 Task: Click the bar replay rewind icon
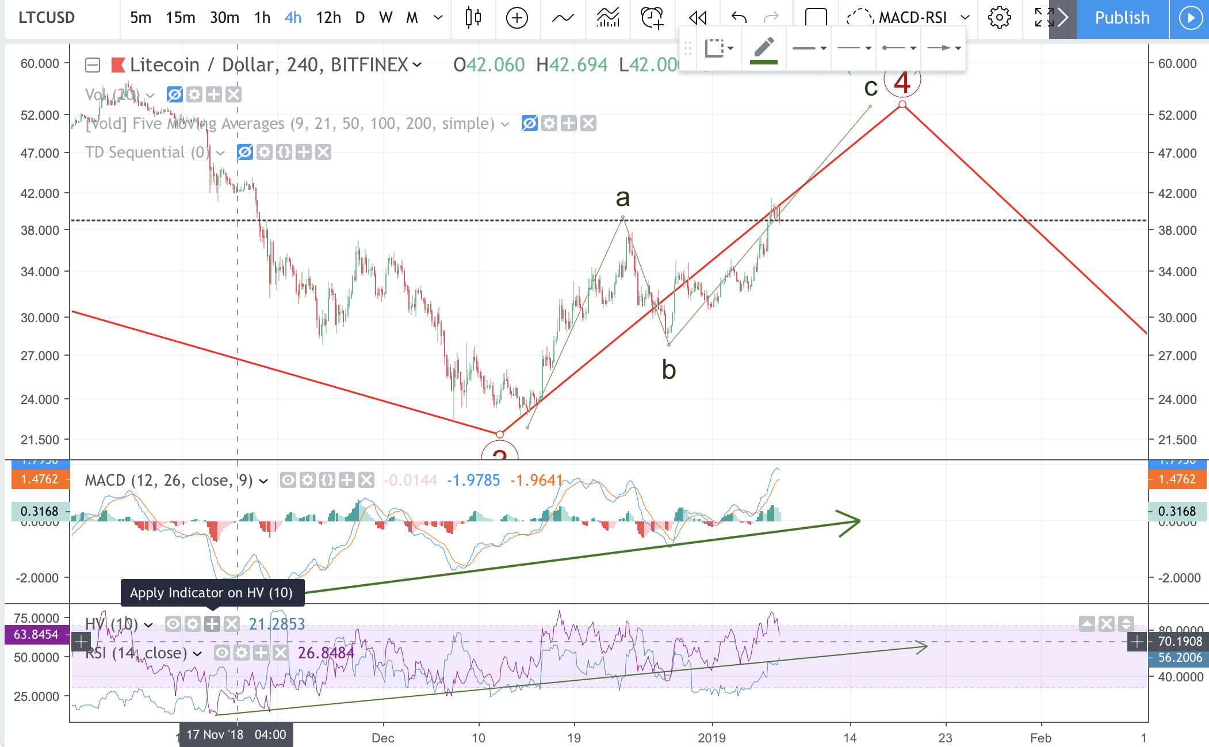click(x=698, y=18)
